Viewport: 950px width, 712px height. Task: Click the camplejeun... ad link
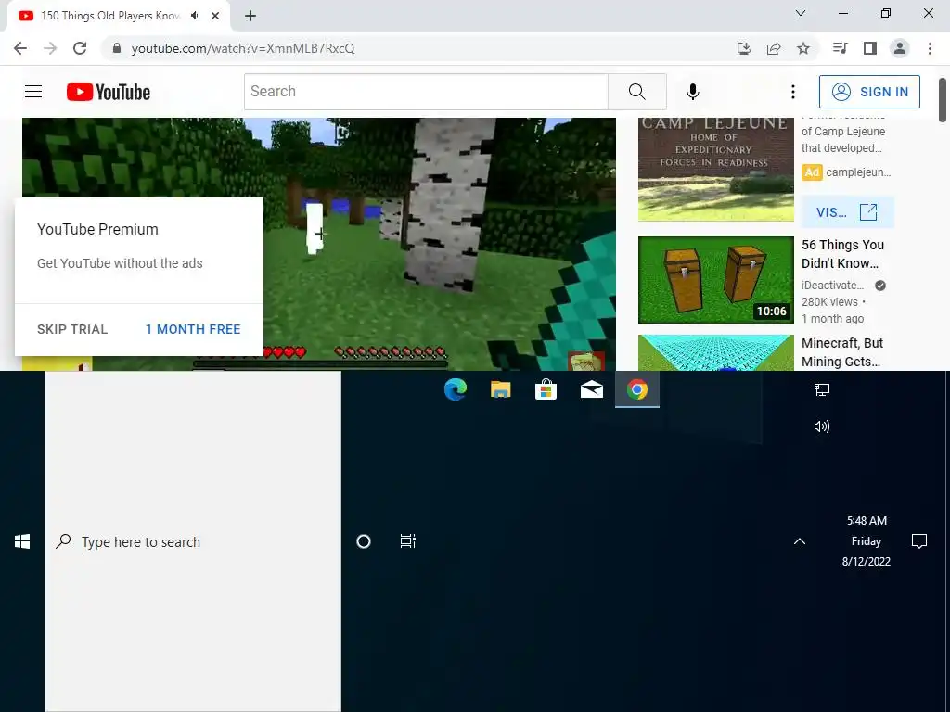click(x=858, y=172)
